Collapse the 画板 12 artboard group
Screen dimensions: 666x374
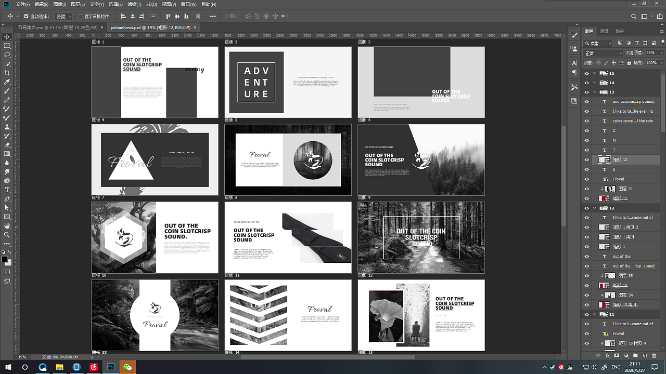point(595,208)
